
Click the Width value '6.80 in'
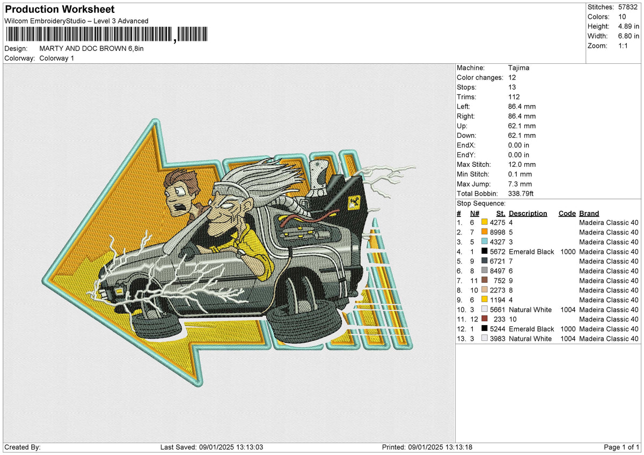click(628, 36)
